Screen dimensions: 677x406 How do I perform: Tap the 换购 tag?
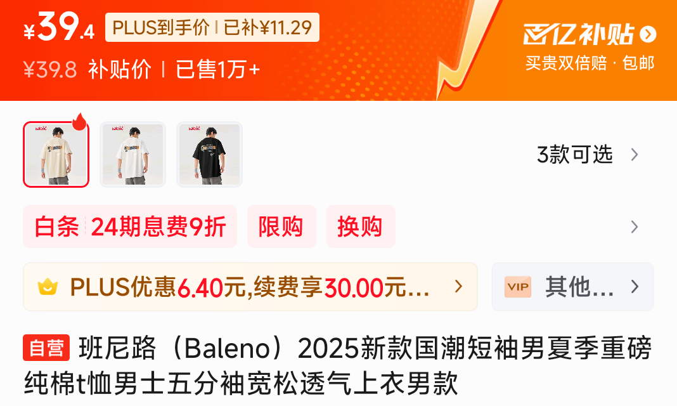click(361, 226)
